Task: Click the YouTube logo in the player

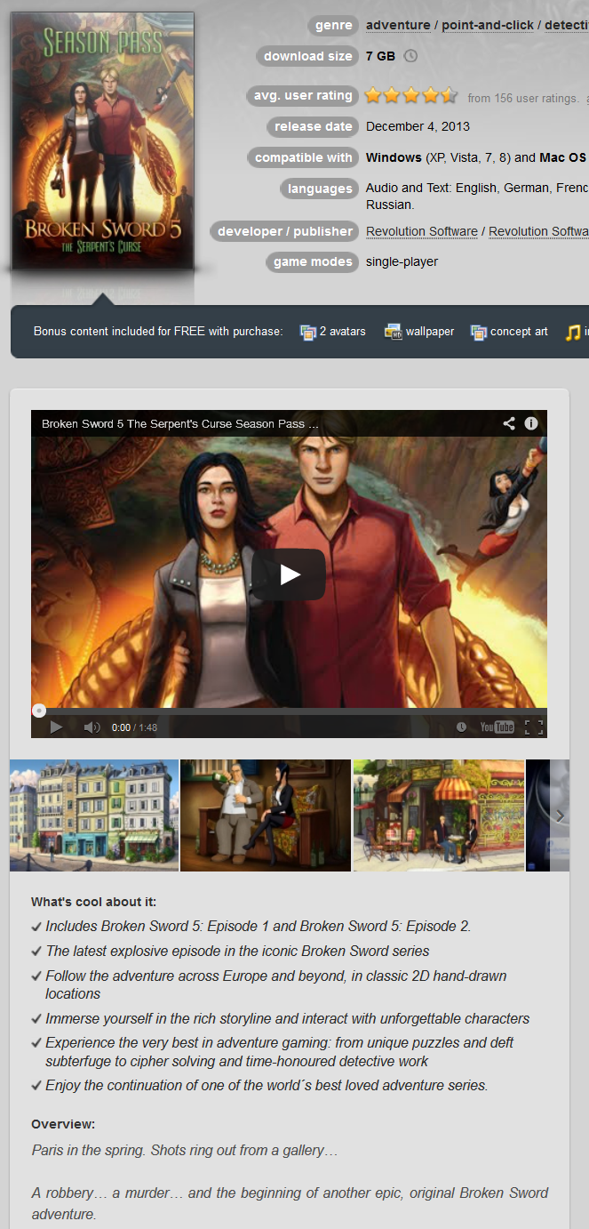Action: pos(497,727)
